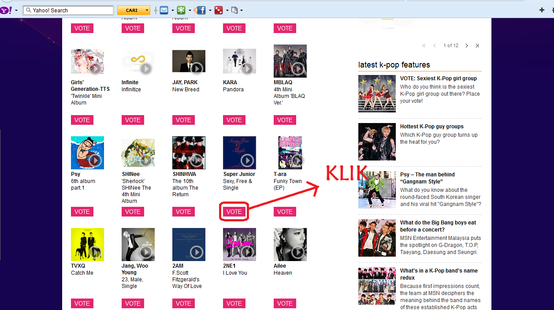Viewport: 554px width, 310px height.
Task: Focus the Yahoo! Search input field
Action: pyautogui.click(x=68, y=10)
